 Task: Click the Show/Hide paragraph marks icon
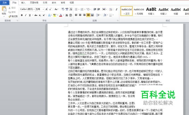(x=116, y=9)
